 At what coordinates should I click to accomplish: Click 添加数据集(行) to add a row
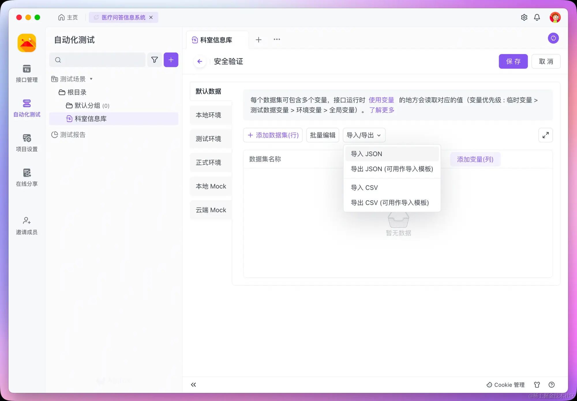tap(273, 135)
